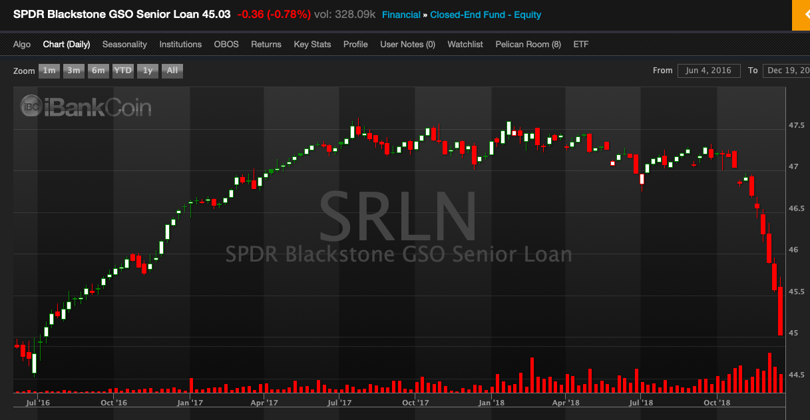The height and width of the screenshot is (420, 810).
Task: Set zoom to 6m
Action: pyautogui.click(x=99, y=71)
